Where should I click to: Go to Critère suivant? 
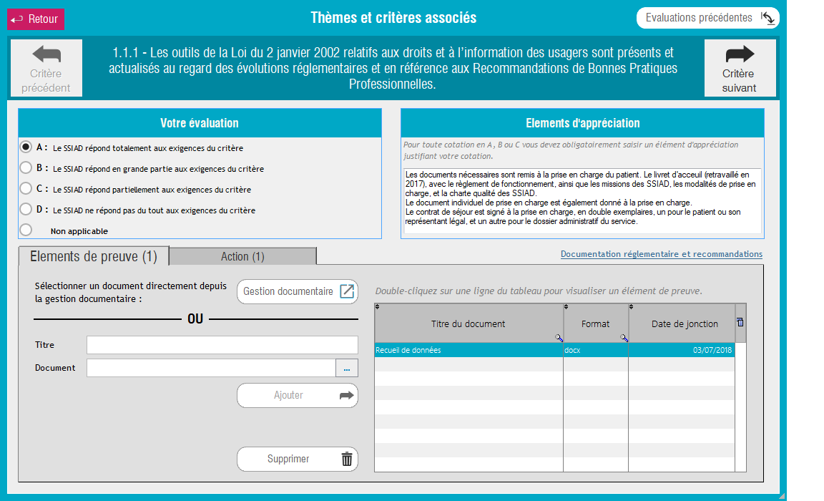tap(740, 68)
